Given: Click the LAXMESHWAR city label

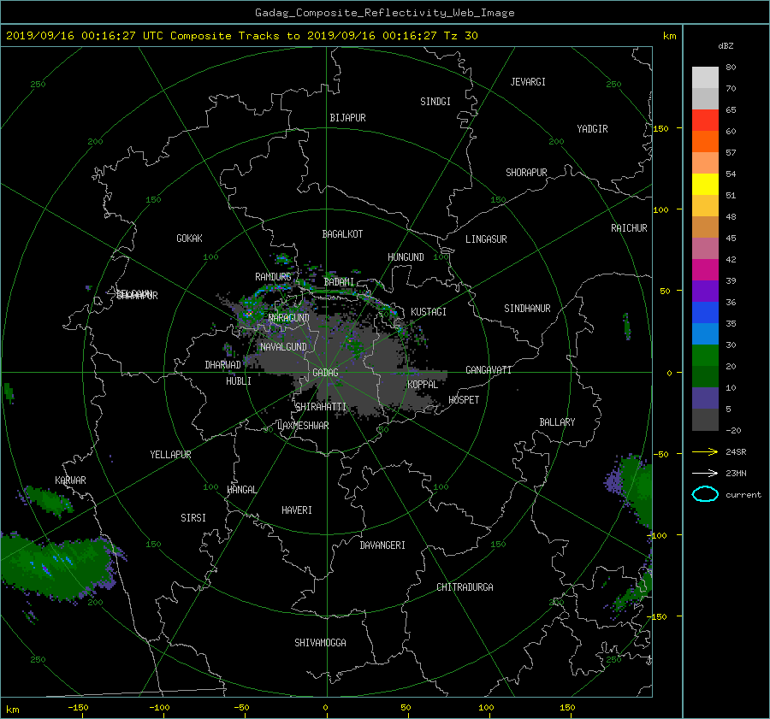Looking at the screenshot, I should (303, 426).
